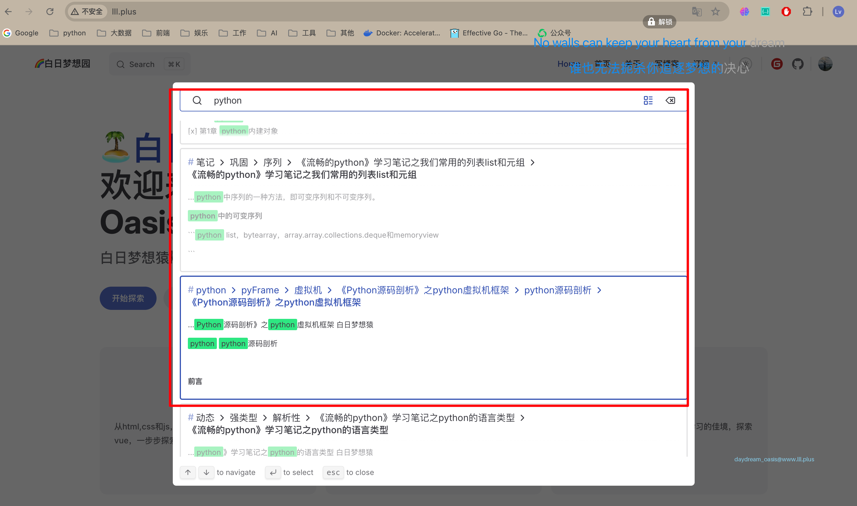Click the 白日梦想园 site logo
Image resolution: width=857 pixels, height=506 pixels.
coord(62,64)
